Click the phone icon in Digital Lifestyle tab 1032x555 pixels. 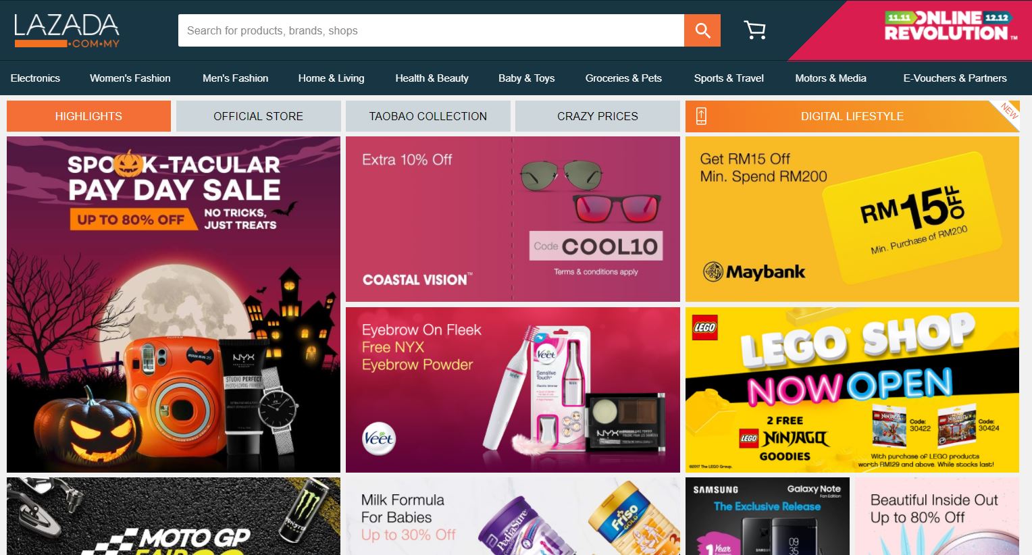click(701, 116)
